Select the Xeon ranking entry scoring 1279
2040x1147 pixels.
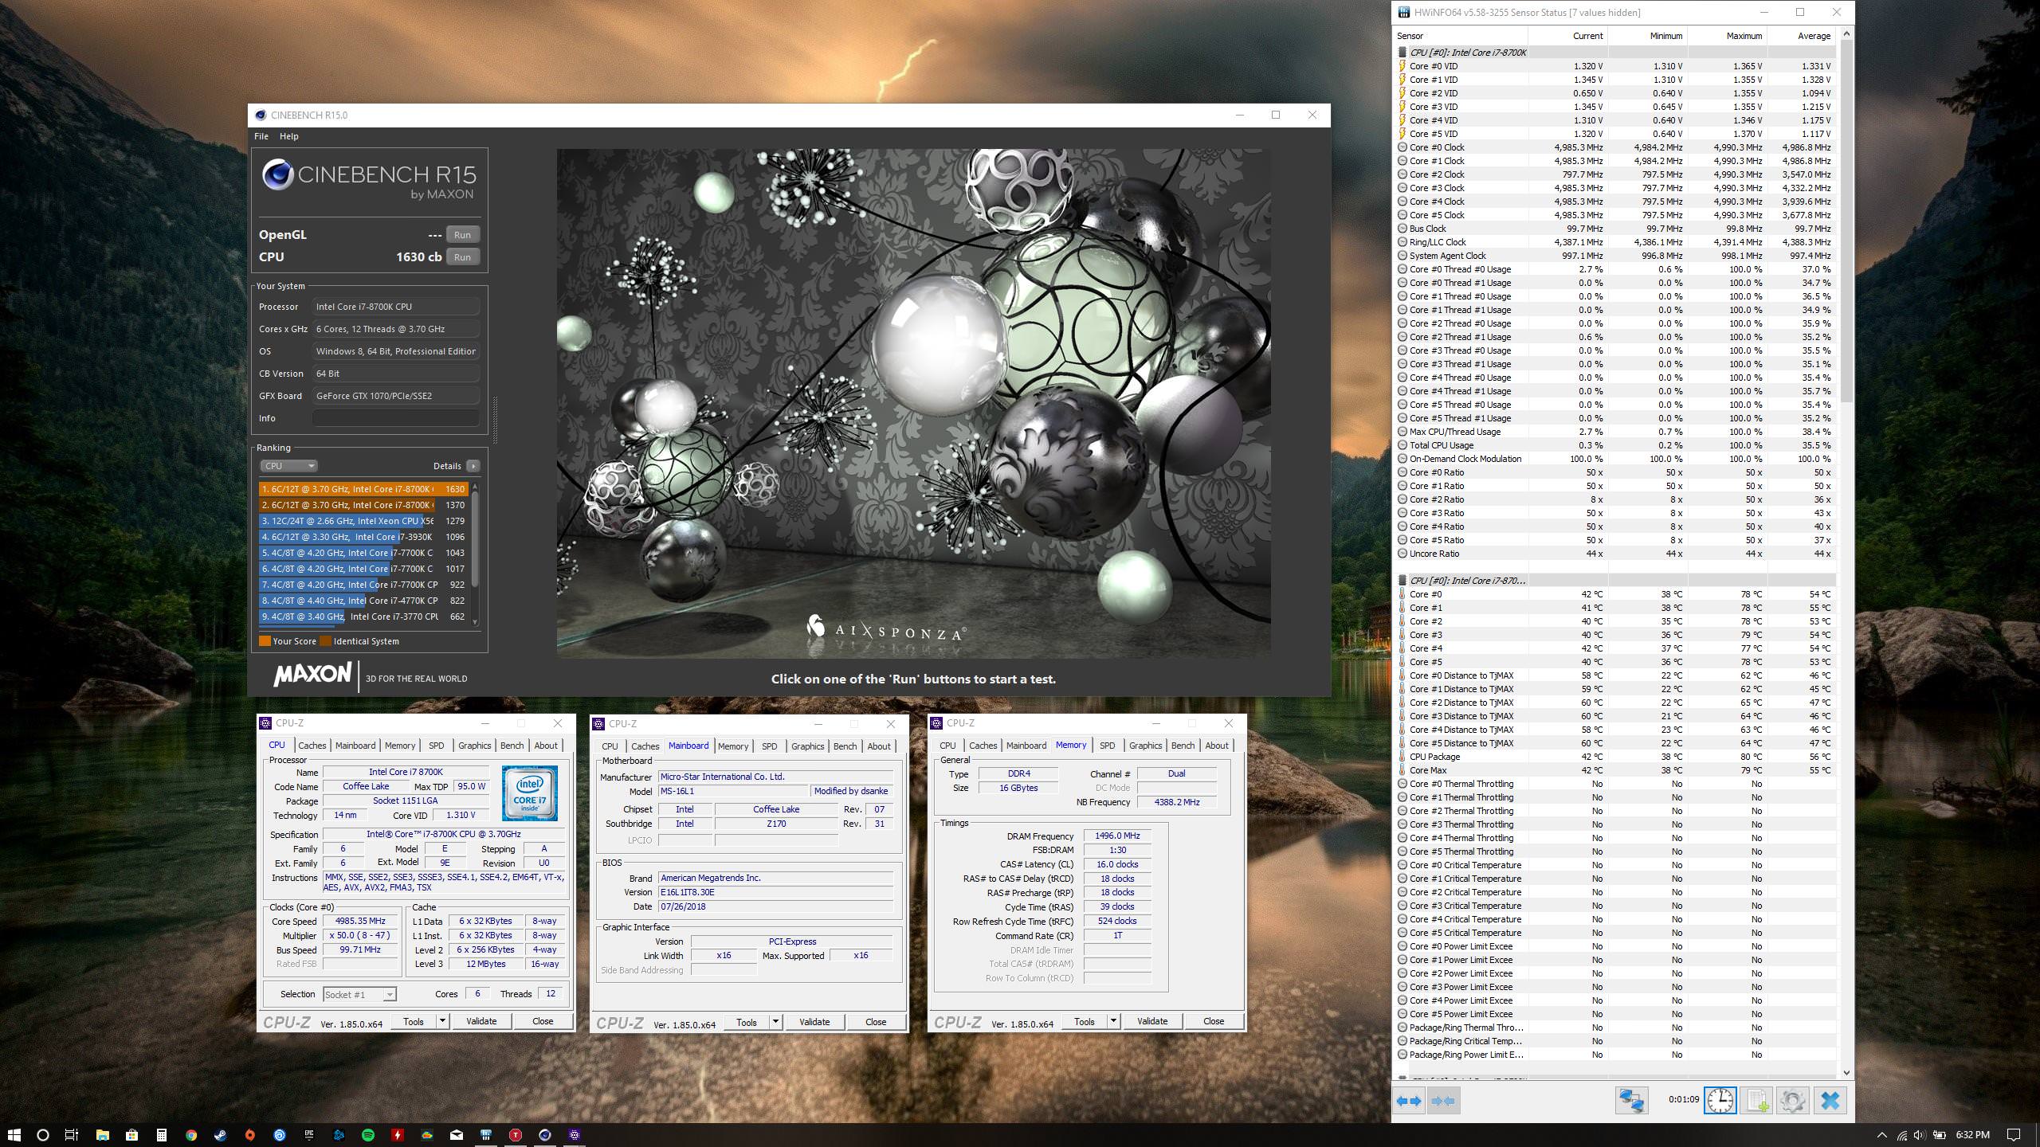point(363,521)
